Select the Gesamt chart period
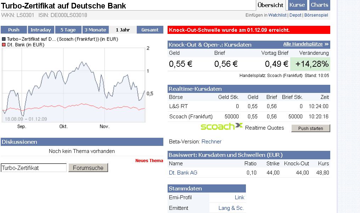Viewport: 360px width, 213px height. click(150, 30)
